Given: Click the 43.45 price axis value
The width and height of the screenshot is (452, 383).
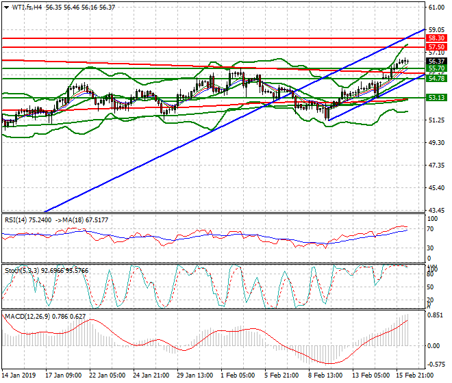Looking at the screenshot, I should coord(436,211).
